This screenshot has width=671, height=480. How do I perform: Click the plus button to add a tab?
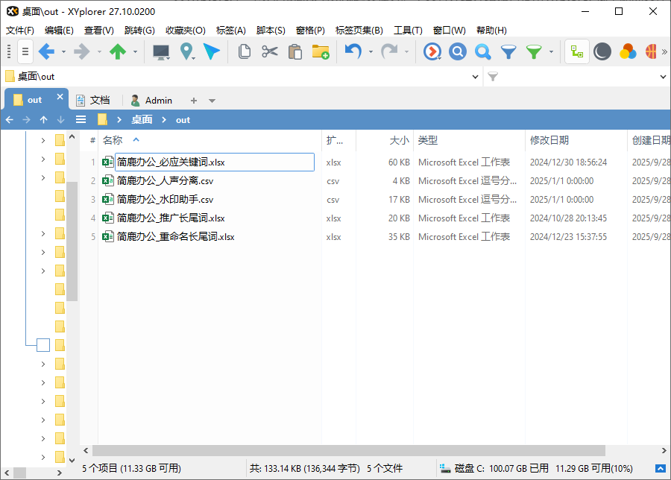click(194, 99)
